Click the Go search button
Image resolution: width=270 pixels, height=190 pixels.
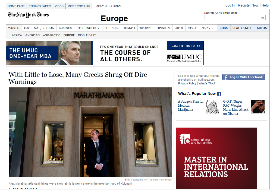coord(263,18)
